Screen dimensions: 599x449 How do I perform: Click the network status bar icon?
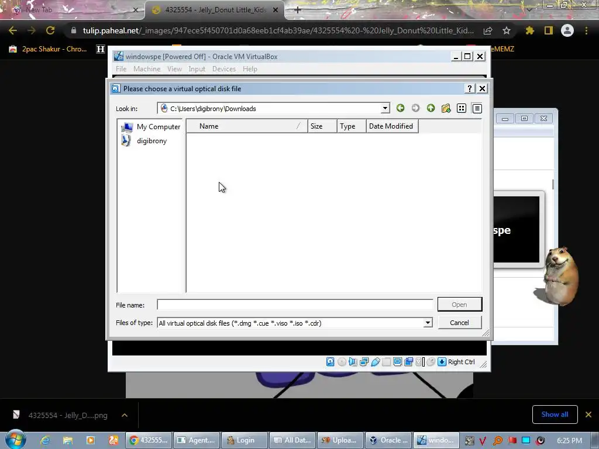(364, 361)
